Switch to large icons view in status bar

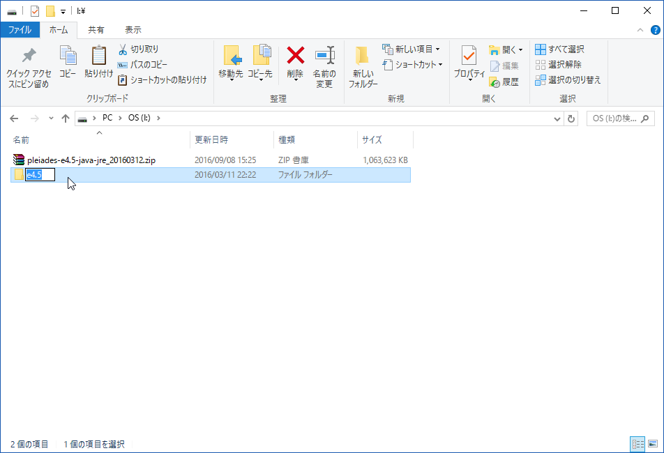(x=653, y=444)
